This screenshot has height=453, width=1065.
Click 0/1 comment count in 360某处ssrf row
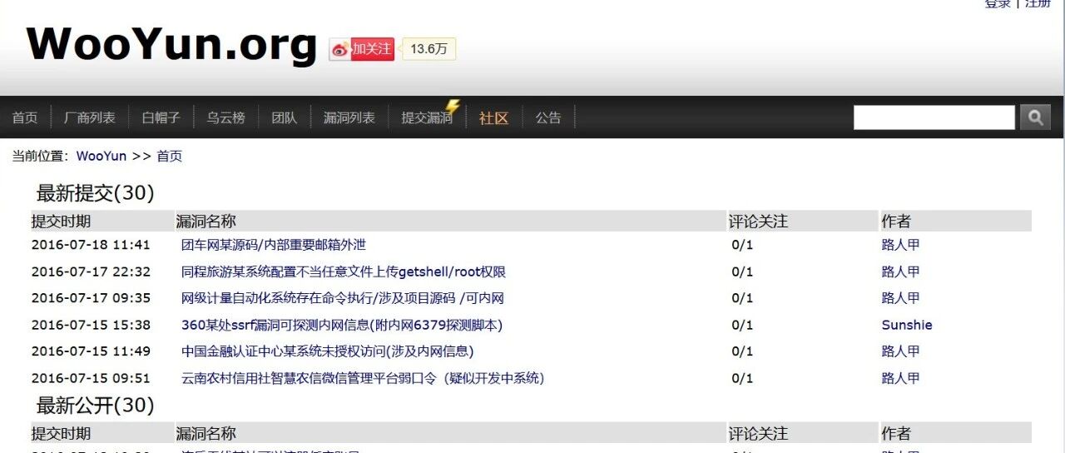coord(742,325)
